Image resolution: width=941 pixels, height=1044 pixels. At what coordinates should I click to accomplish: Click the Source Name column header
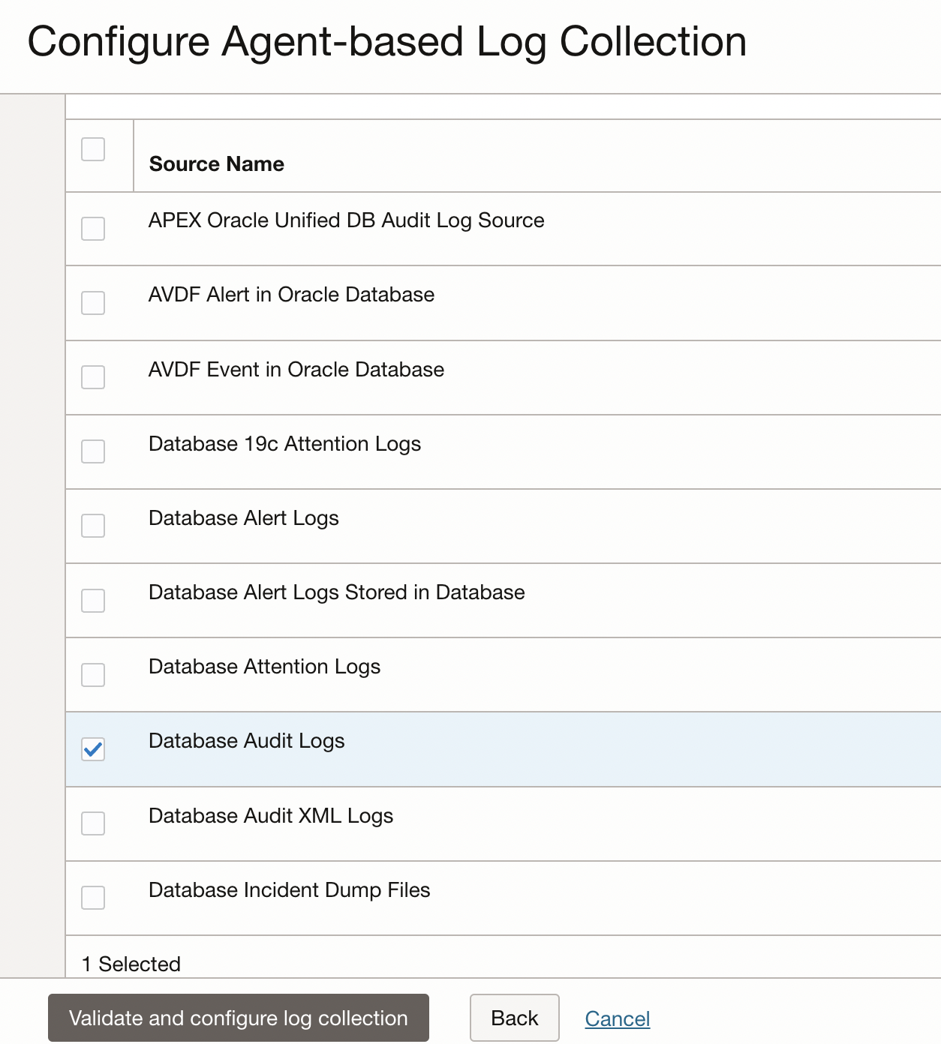(x=217, y=164)
